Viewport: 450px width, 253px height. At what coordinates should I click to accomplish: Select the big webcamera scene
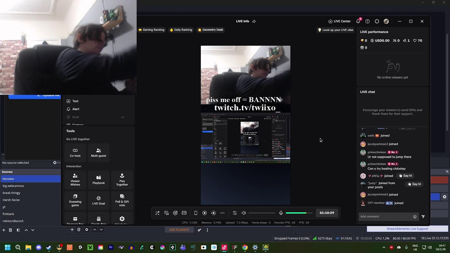coord(31,186)
